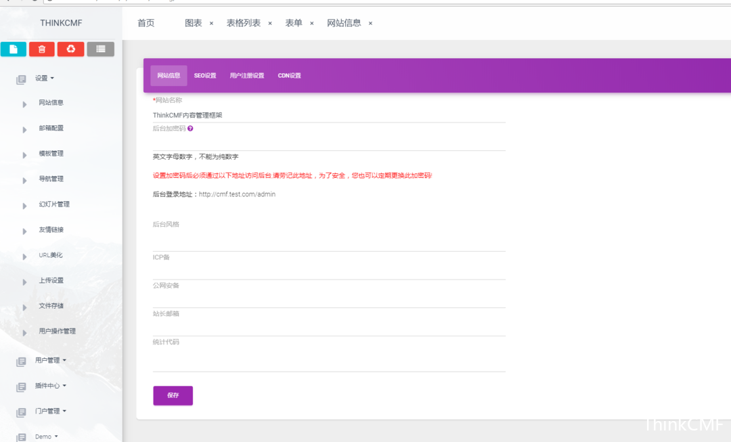The image size is (731, 442).
Task: Open the CDN设置 tab
Action: click(x=290, y=76)
